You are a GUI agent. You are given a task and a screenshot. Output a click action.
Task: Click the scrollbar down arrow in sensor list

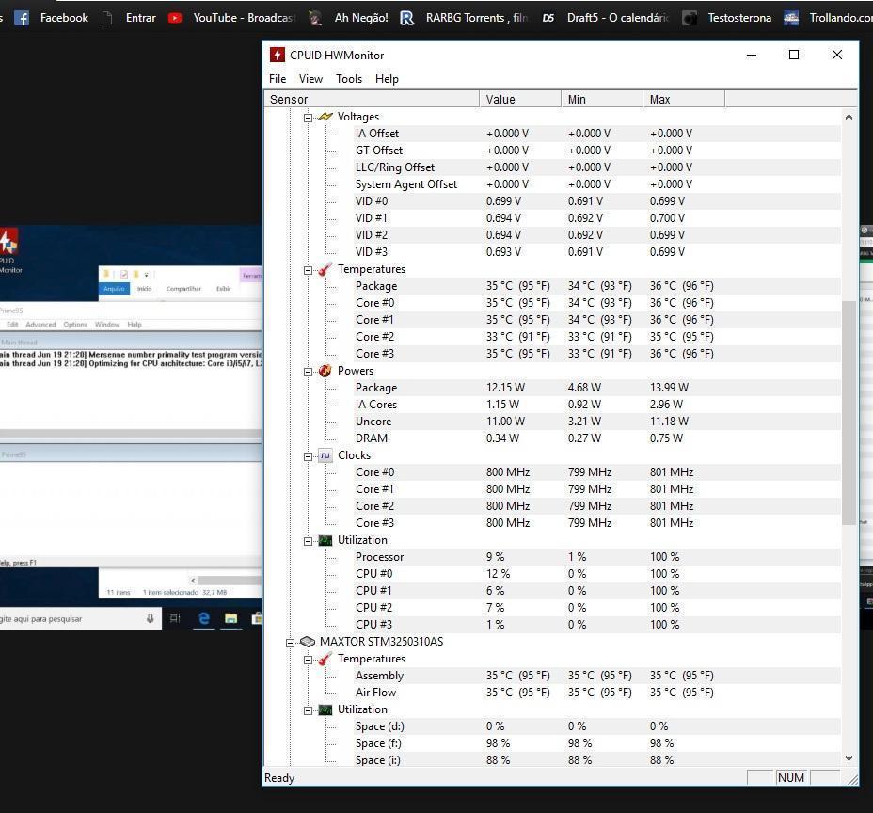[x=849, y=758]
